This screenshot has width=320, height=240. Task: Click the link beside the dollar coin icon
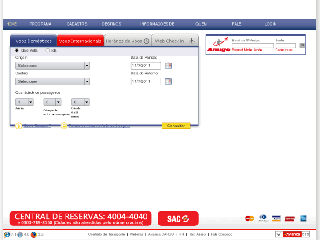click(37, 126)
